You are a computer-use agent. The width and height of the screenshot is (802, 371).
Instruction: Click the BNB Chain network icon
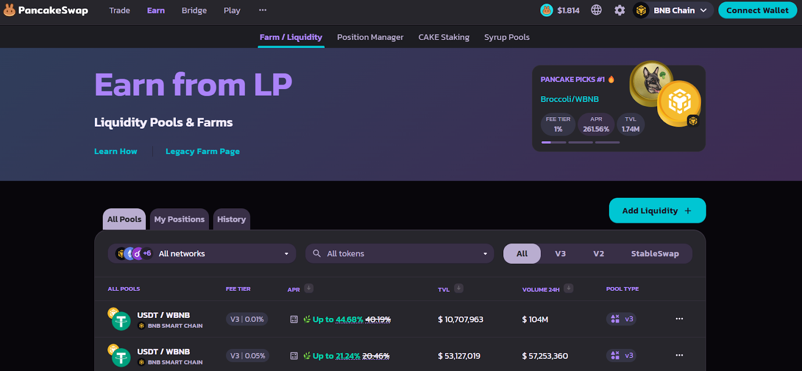coord(641,10)
